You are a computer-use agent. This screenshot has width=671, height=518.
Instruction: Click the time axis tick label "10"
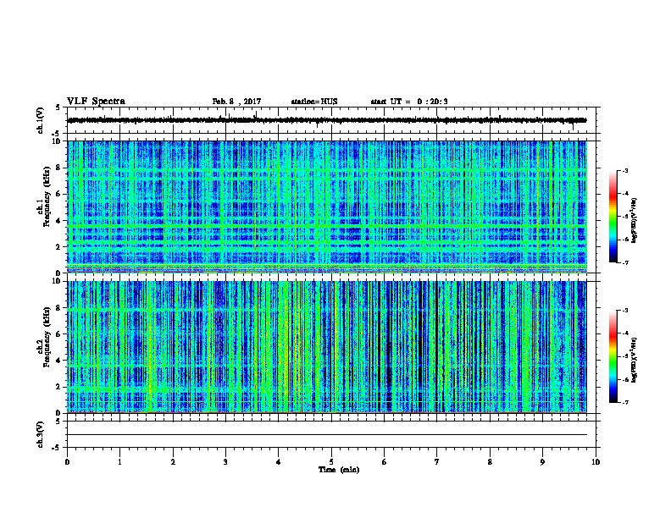[596, 462]
